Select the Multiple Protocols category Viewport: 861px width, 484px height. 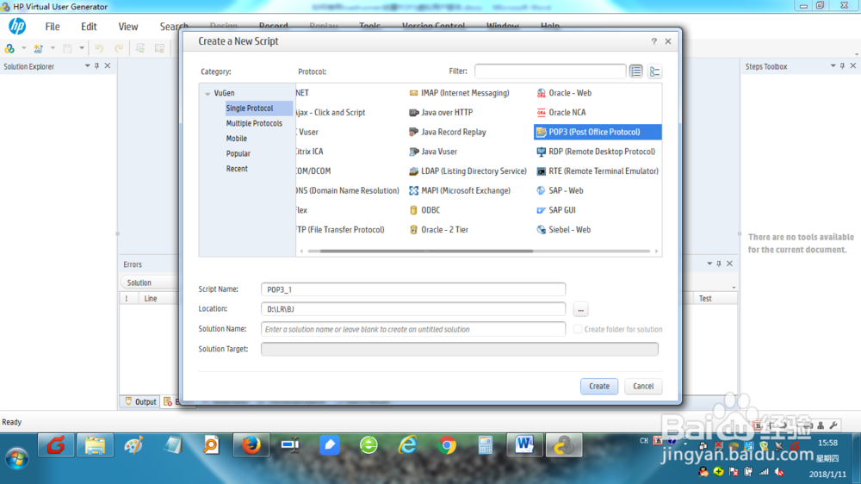click(254, 124)
